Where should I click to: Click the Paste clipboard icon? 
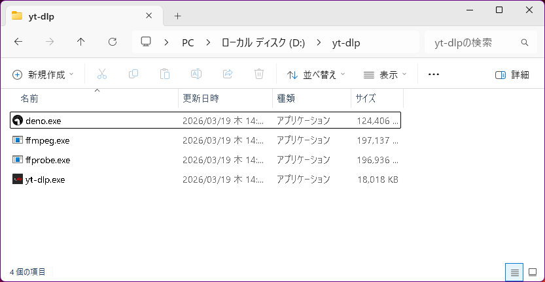click(165, 74)
